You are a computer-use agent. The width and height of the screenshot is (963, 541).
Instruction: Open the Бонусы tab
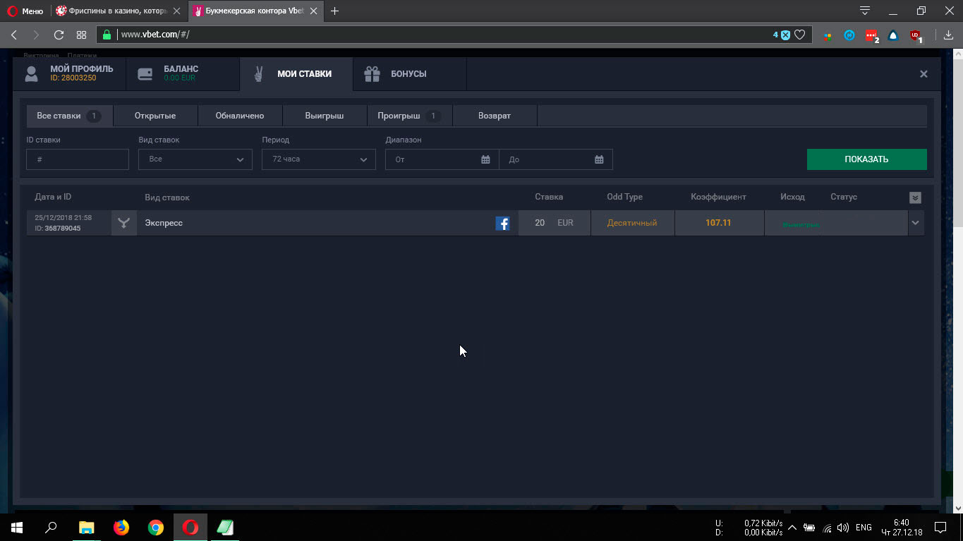408,74
